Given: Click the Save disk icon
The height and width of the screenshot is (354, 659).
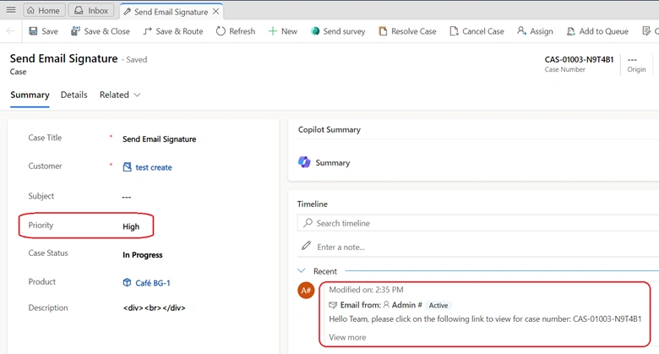Looking at the screenshot, I should 33,31.
